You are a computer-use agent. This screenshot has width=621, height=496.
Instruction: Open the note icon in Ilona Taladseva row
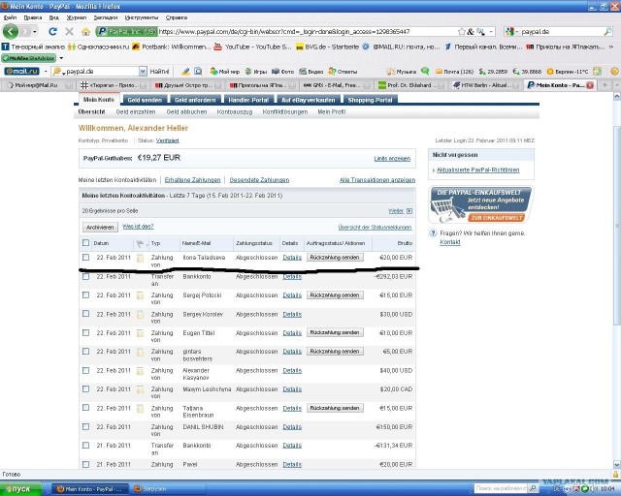click(x=140, y=258)
